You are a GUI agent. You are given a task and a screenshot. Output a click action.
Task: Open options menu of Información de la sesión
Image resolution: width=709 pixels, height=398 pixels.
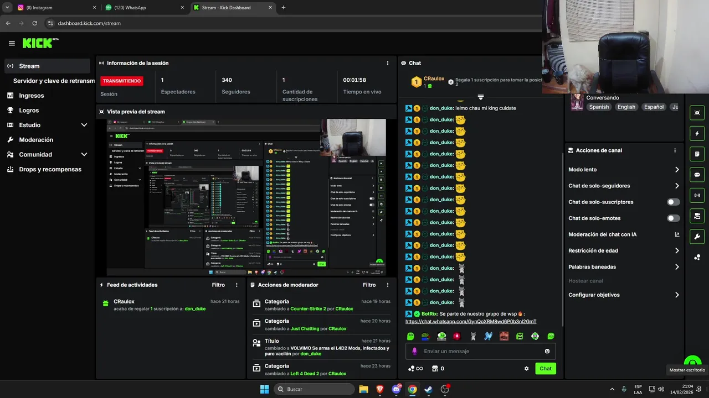point(387,63)
